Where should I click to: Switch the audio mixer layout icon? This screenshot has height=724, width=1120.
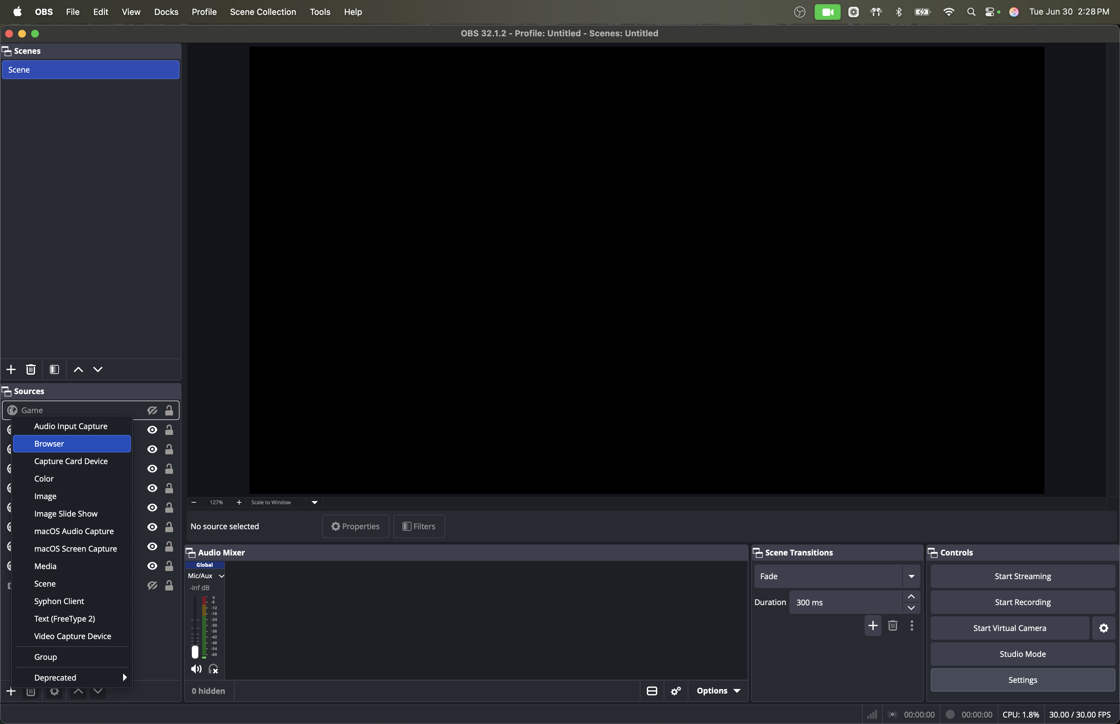[652, 691]
